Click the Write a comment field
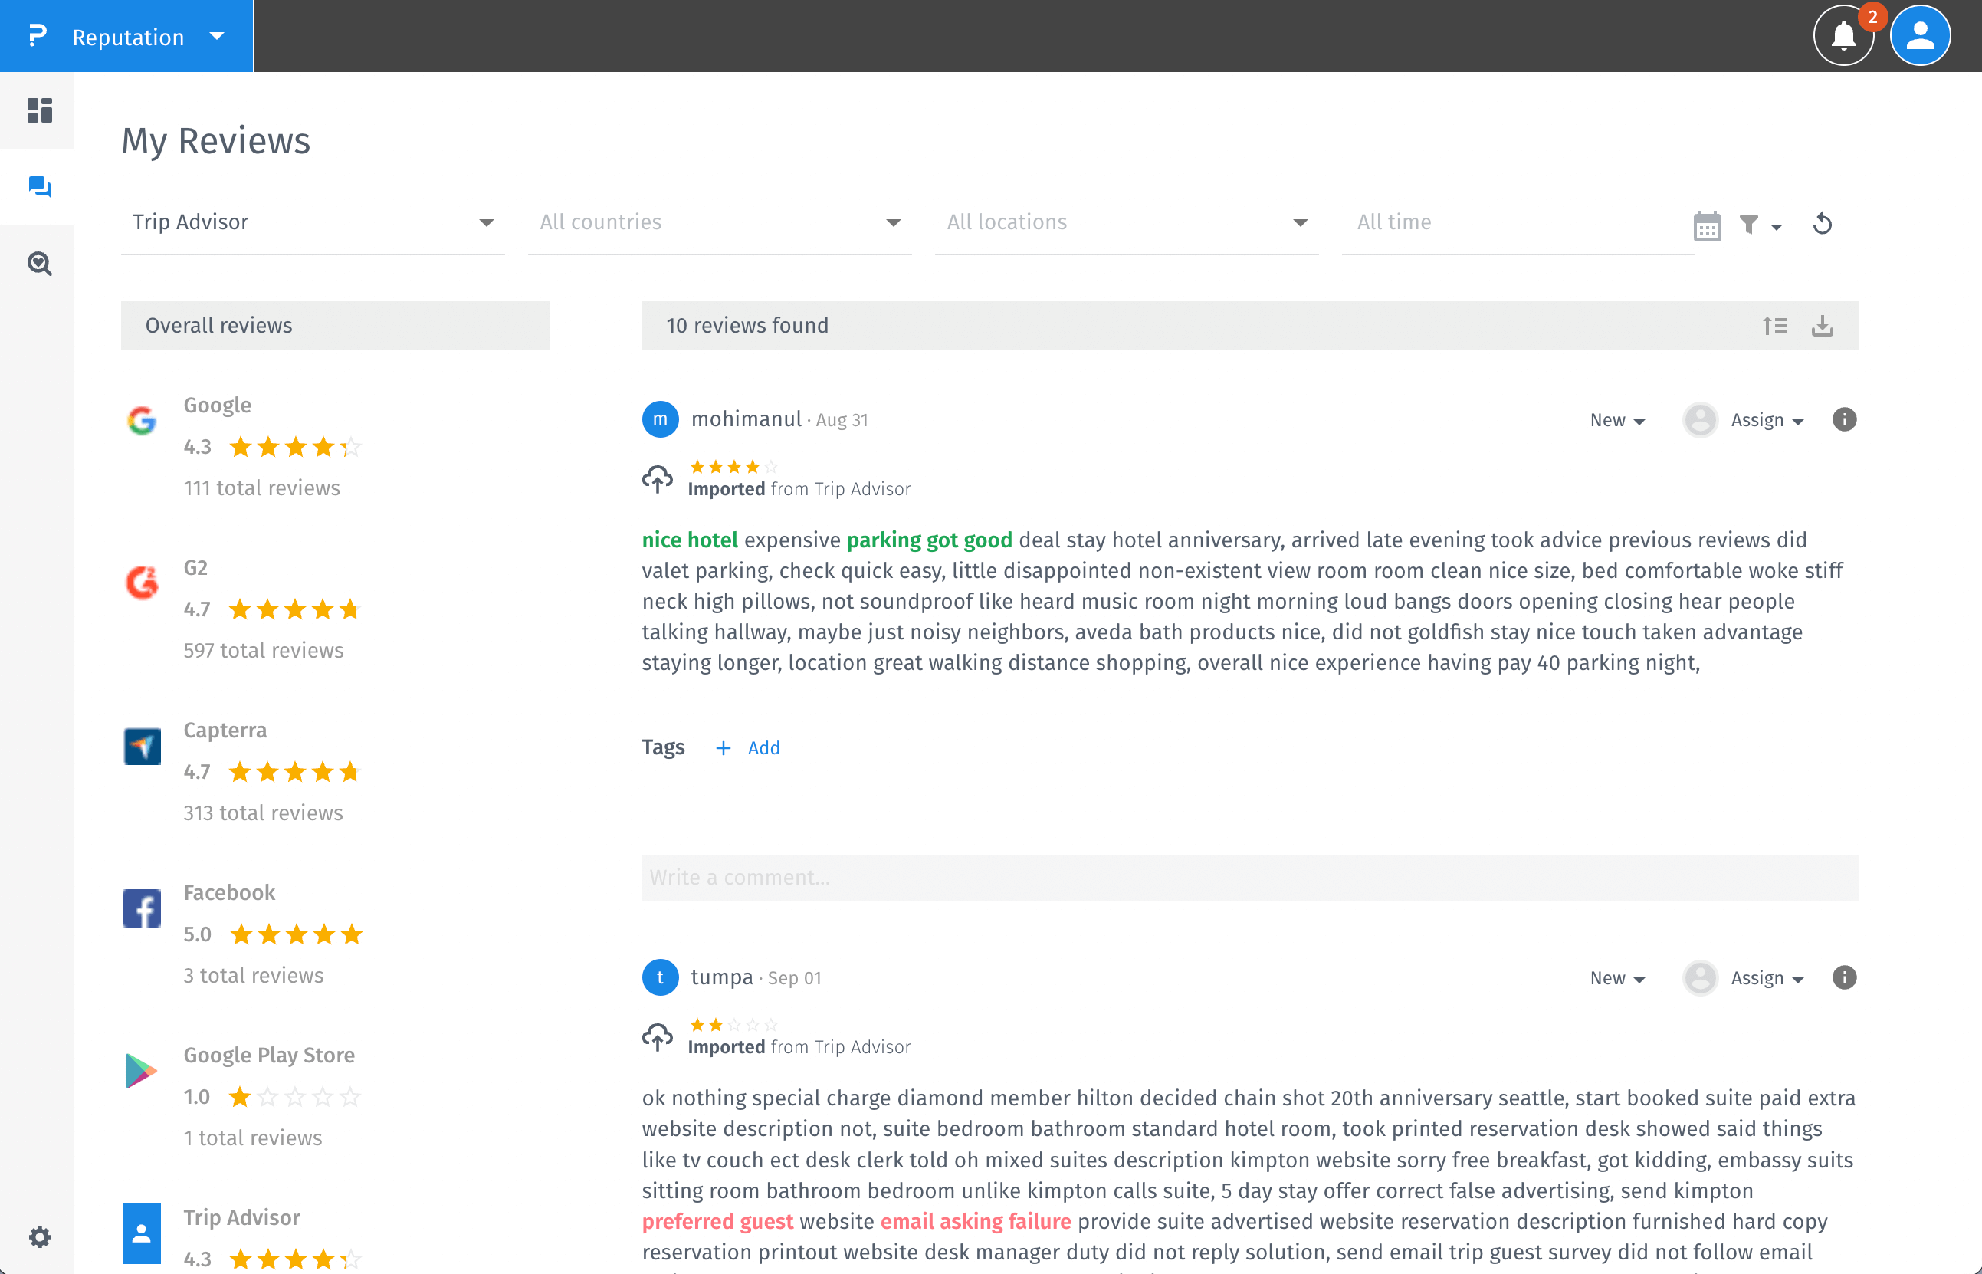 1249,878
